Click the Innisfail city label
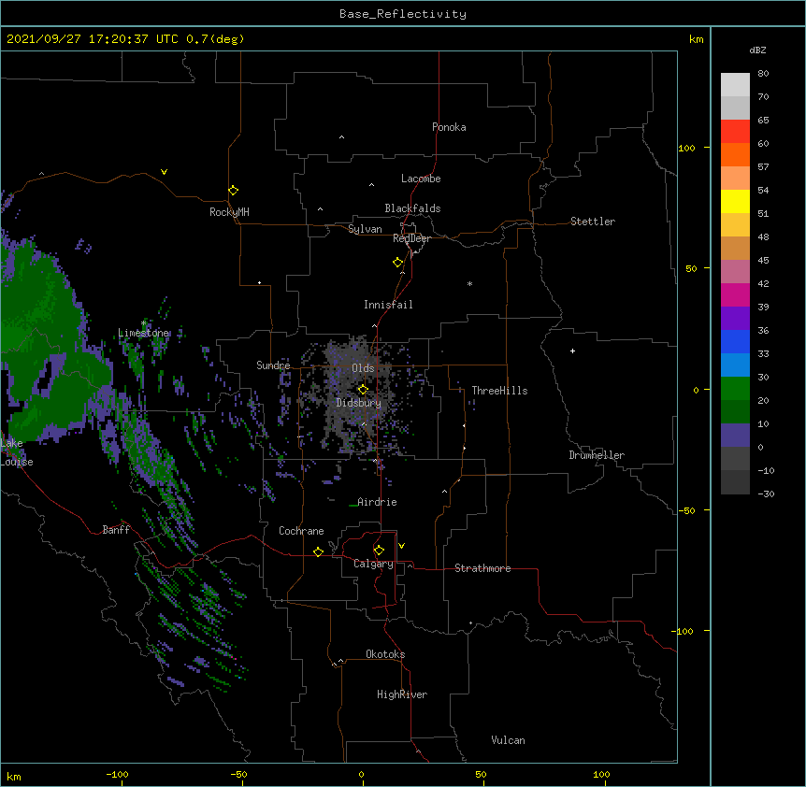Image resolution: width=806 pixels, height=787 pixels. [x=388, y=305]
